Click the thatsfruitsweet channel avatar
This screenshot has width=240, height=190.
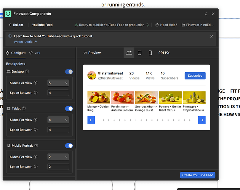(92, 75)
